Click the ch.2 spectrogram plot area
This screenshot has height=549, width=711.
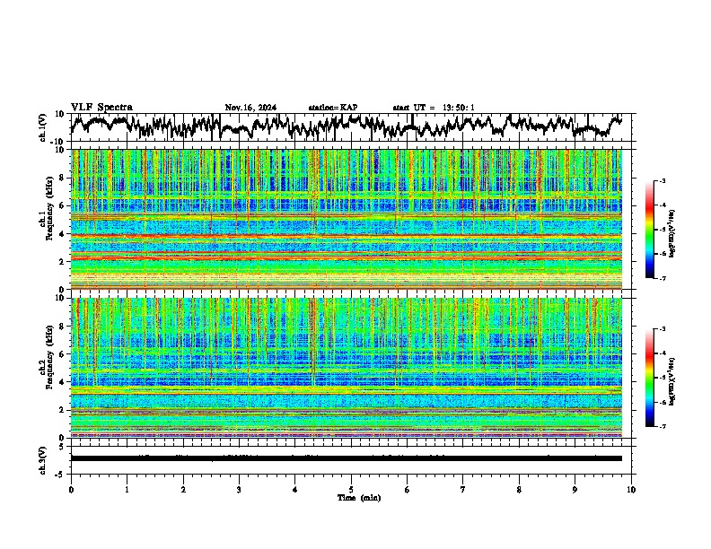click(347, 368)
